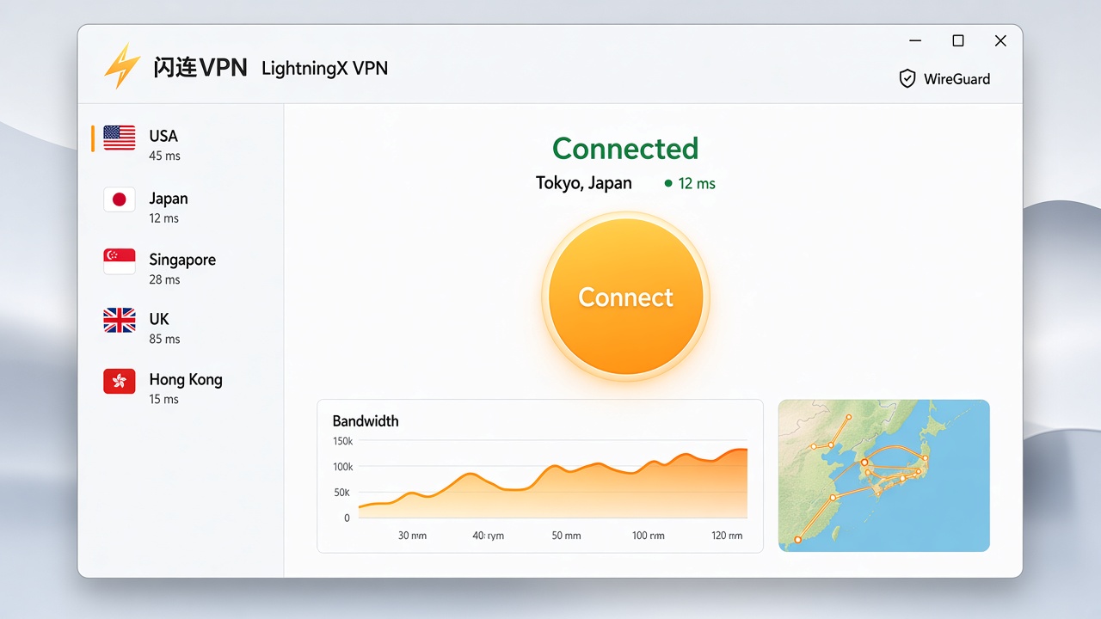This screenshot has height=619, width=1101.
Task: Minimize the LightningX VPN window
Action: coord(916,40)
